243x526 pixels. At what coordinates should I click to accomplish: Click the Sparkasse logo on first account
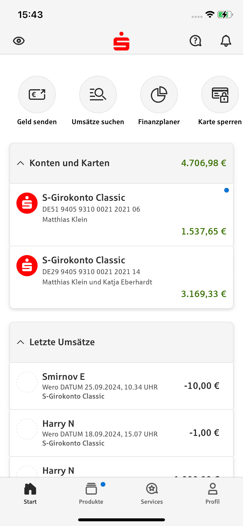[27, 203]
